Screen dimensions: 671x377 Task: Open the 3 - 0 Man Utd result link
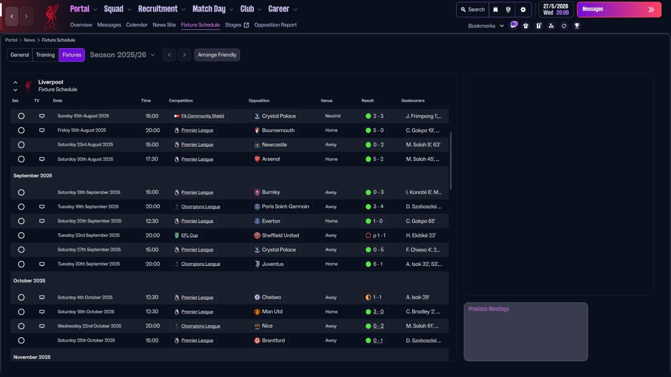pos(378,312)
